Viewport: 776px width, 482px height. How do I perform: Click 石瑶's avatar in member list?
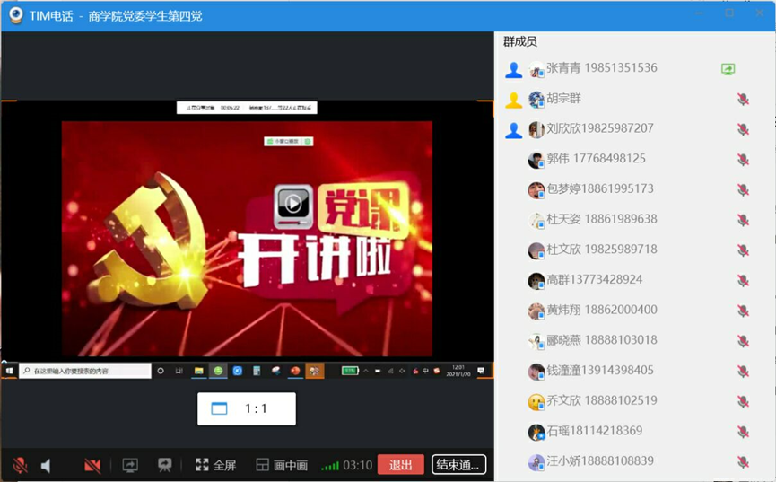[x=536, y=432]
